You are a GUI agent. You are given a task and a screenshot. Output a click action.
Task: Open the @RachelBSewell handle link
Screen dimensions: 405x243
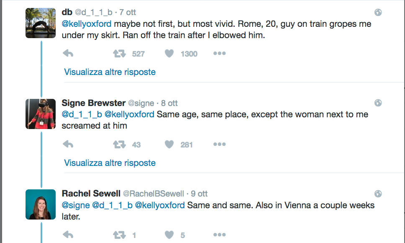(x=153, y=194)
